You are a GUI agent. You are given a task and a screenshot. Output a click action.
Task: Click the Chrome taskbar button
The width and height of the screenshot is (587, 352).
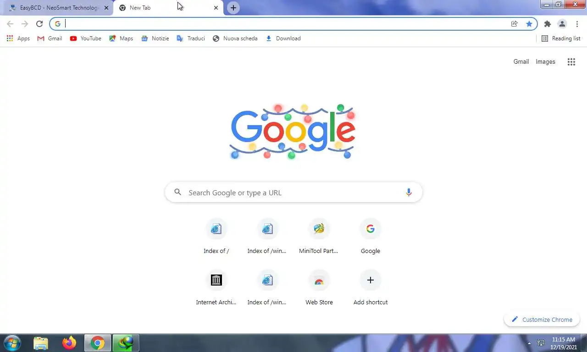pos(97,343)
